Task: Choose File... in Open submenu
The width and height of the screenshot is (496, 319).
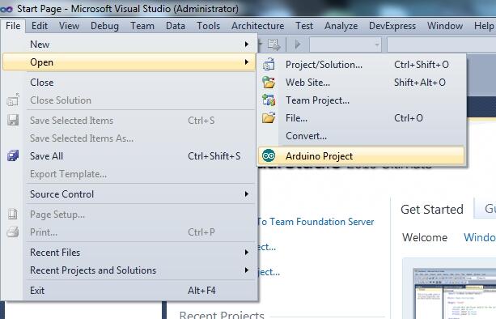Action: point(361,118)
